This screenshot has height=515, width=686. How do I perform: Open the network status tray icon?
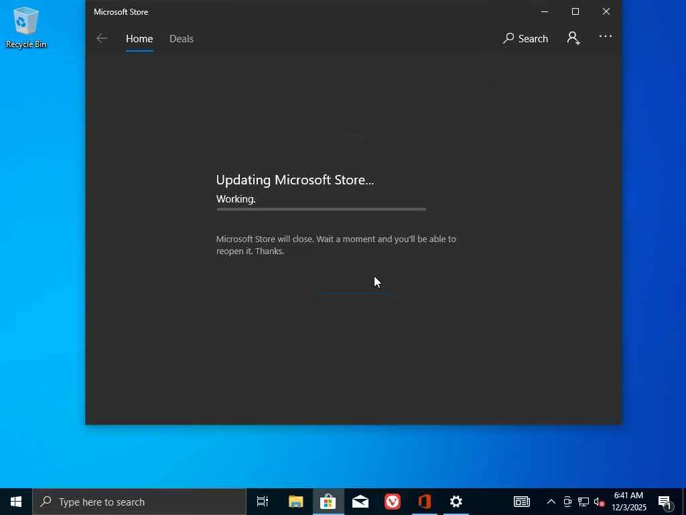click(x=584, y=502)
